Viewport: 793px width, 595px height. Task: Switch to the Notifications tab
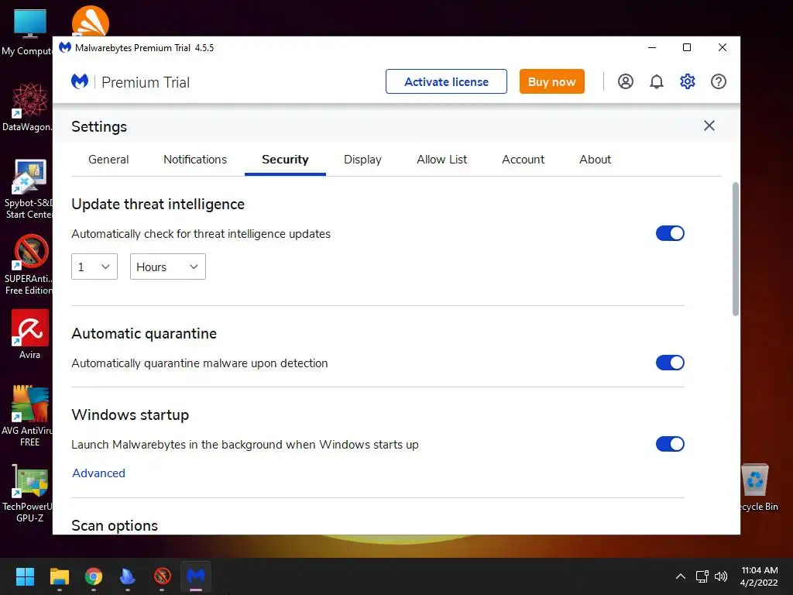tap(195, 160)
